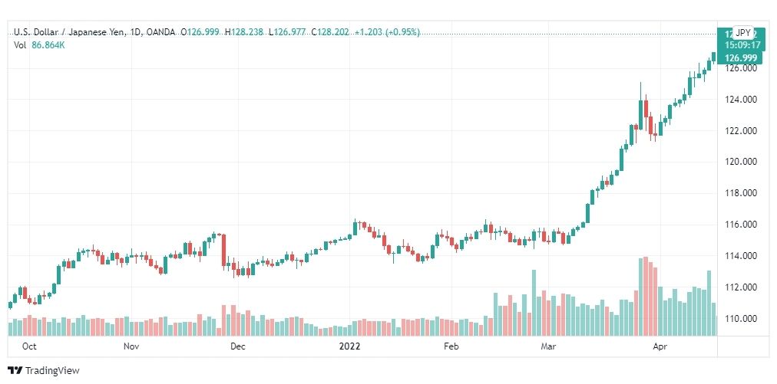The height and width of the screenshot is (384, 777).
Task: Open the JPY currency selector badge
Action: 742,33
